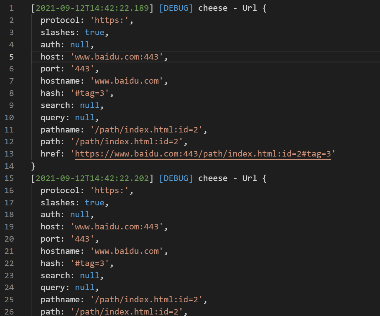Click hostname 'www.baidu.com' on line 7
Screen dimensions: 380x316
click(127, 81)
